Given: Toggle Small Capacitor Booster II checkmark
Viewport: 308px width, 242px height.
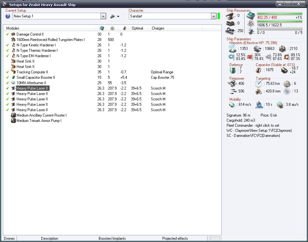Looking at the screenshot, I should [7, 77].
